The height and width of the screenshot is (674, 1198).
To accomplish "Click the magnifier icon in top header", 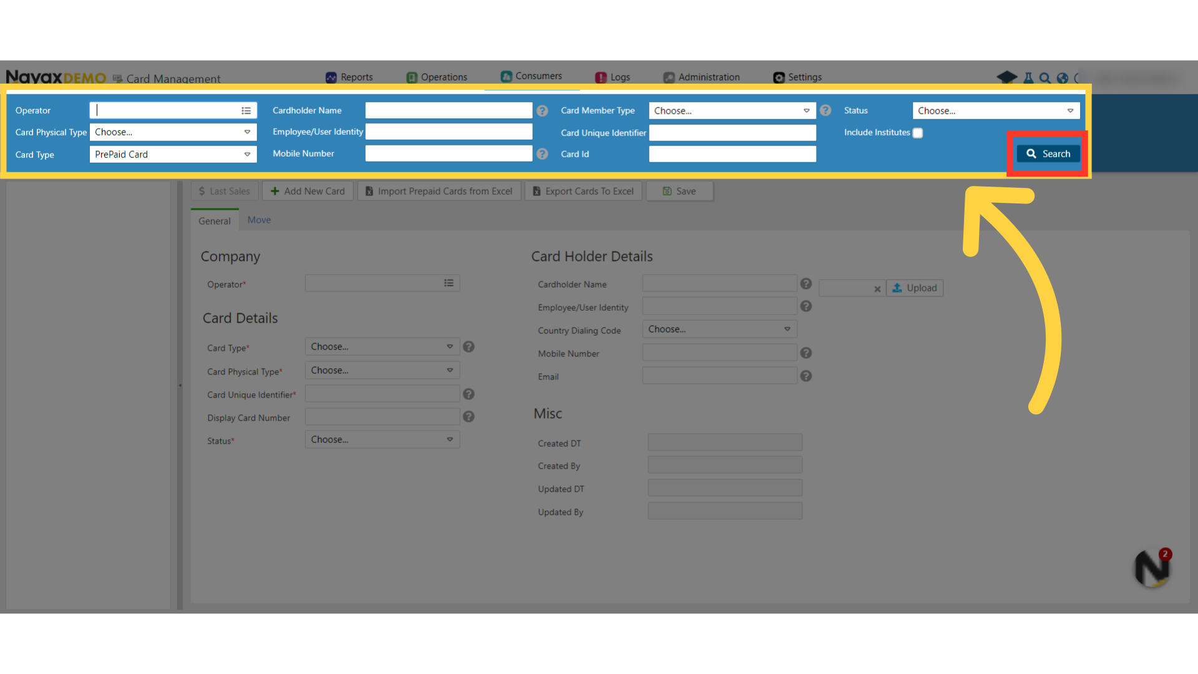I will (1045, 78).
